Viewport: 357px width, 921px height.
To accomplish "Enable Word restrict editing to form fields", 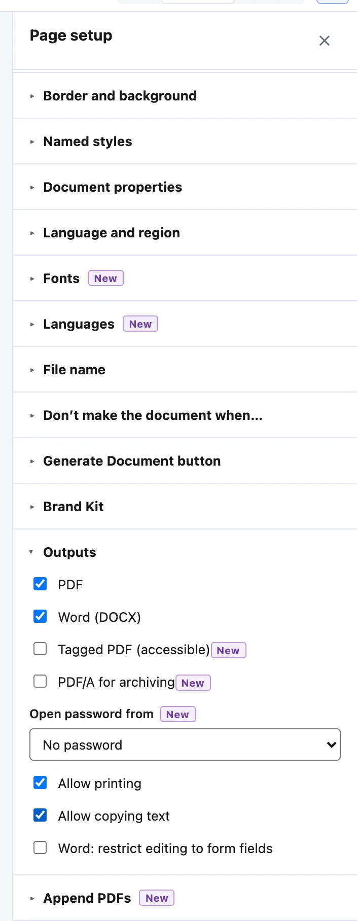I will click(x=40, y=847).
